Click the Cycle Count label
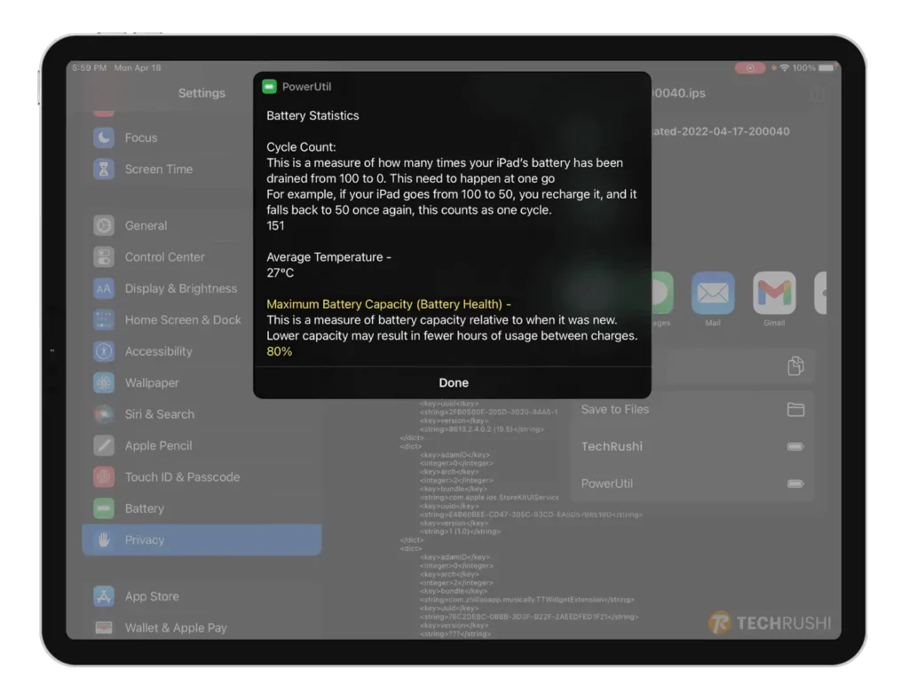This screenshot has height=699, width=909. tap(301, 147)
